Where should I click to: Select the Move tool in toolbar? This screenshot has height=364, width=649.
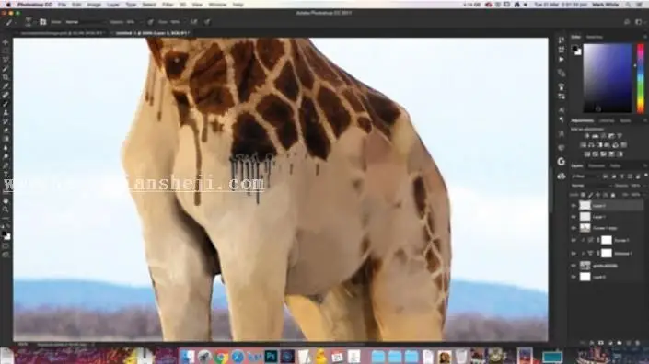coord(6,42)
